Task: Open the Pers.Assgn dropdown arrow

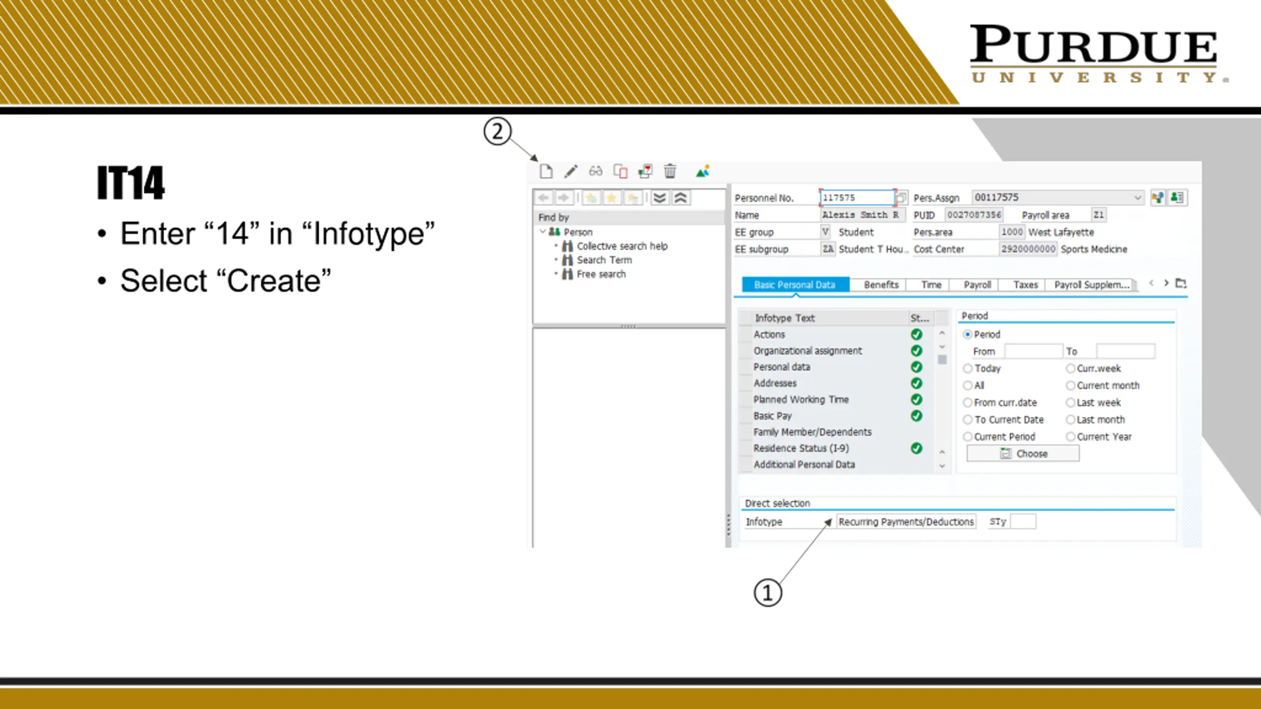Action: pos(1137,198)
